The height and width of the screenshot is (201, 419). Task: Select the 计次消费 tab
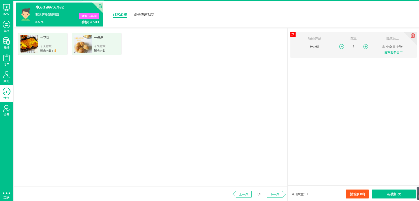pos(120,14)
